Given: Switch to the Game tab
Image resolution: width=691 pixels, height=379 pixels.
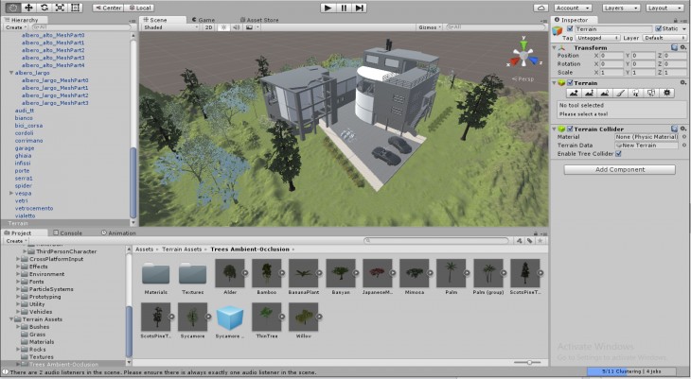Looking at the screenshot, I should point(203,19).
